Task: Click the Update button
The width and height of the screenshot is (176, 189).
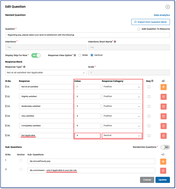Action: [162, 180]
